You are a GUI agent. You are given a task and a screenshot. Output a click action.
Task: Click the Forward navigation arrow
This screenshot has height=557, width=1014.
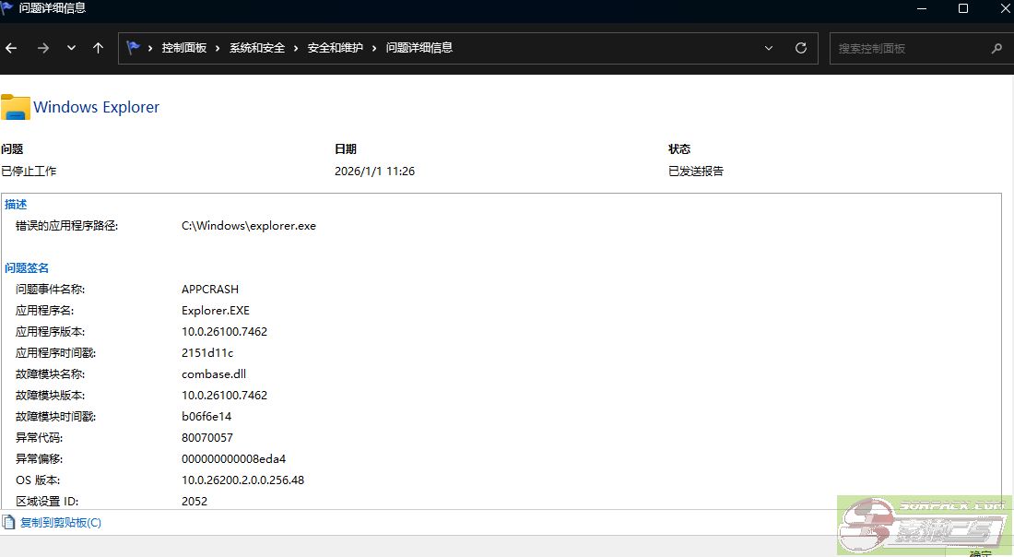(42, 48)
